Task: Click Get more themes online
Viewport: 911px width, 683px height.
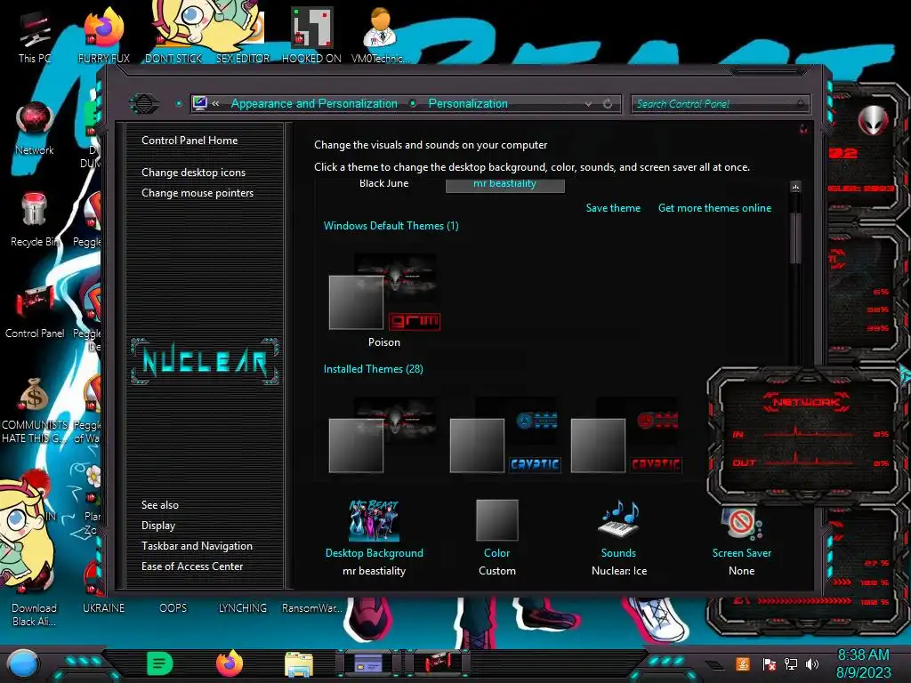Action: pos(714,208)
